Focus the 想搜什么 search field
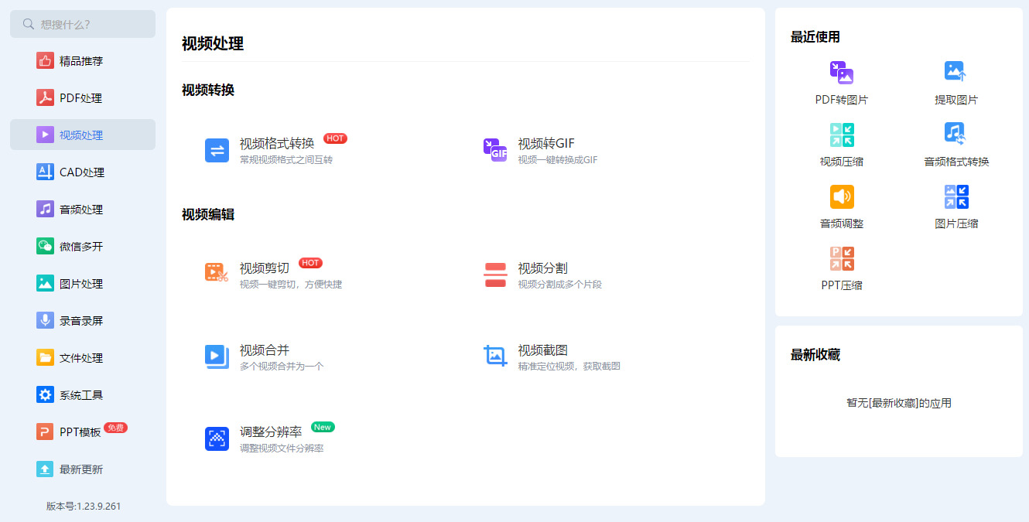1029x522 pixels. coord(83,24)
